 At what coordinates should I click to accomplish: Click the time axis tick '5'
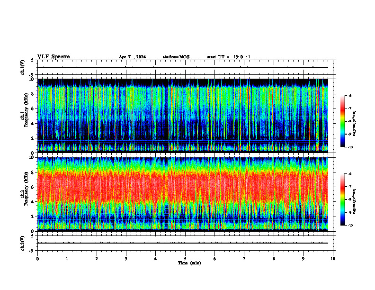185,259
